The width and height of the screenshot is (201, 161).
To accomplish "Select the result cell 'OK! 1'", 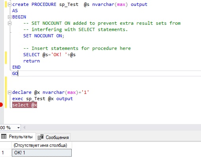I will point(42,153).
